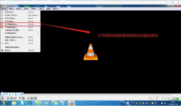The height and width of the screenshot is (106, 181).
Task: Choose 退出(Q) menu entry
Action: click(x=20, y=50)
